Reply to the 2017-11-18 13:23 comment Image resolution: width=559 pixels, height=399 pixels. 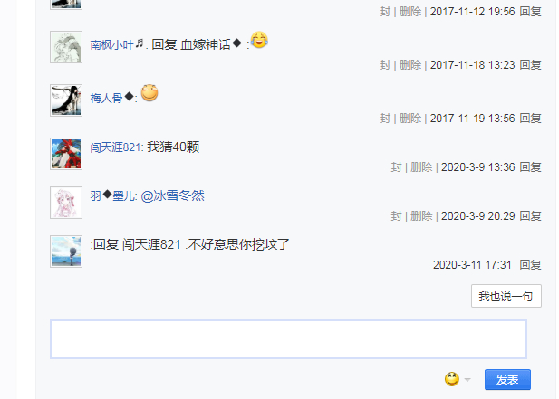[530, 65]
